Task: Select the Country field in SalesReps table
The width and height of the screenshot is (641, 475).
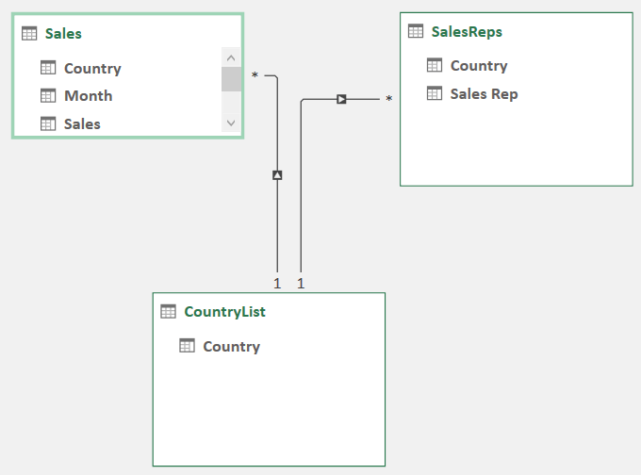Action: [x=479, y=65]
